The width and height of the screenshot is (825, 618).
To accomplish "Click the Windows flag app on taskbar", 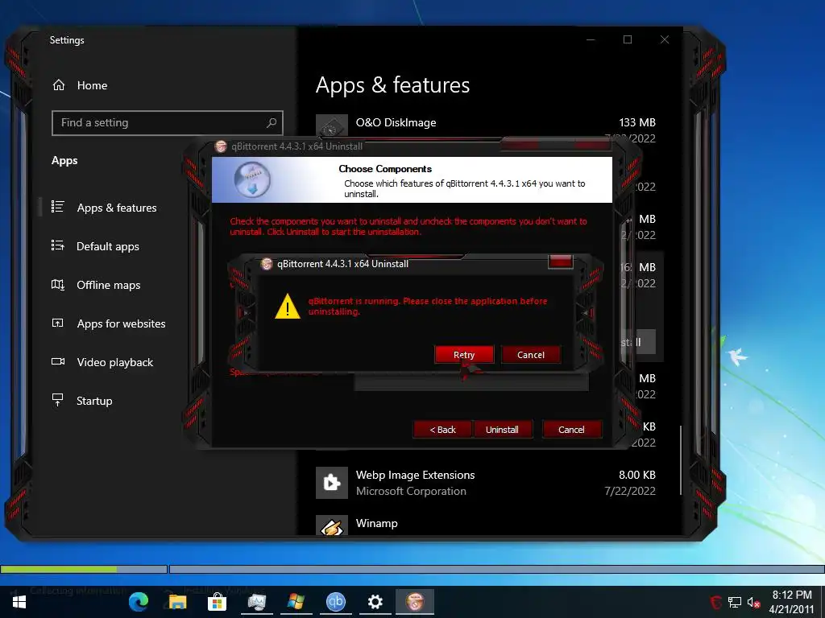I will pyautogui.click(x=296, y=602).
